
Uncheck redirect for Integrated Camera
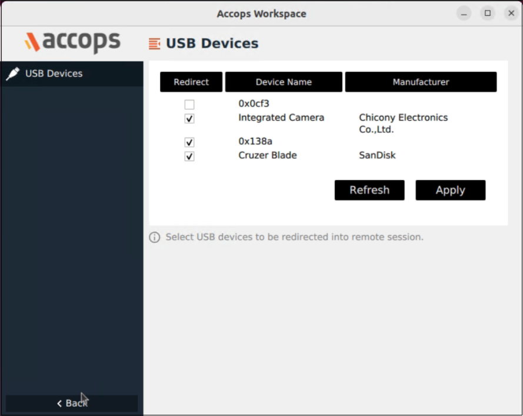click(x=189, y=119)
